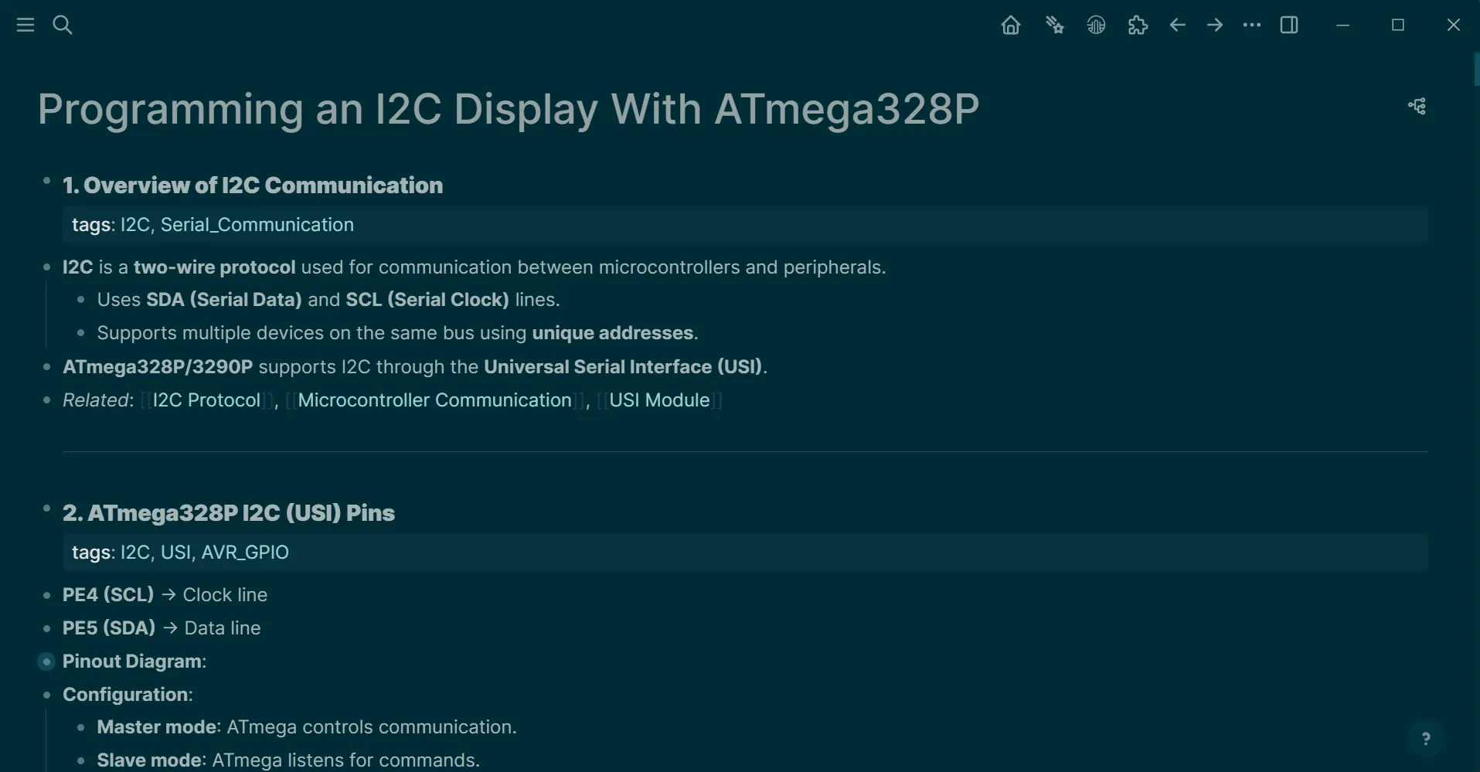
Task: Navigate back with the left arrow
Action: coord(1177,26)
